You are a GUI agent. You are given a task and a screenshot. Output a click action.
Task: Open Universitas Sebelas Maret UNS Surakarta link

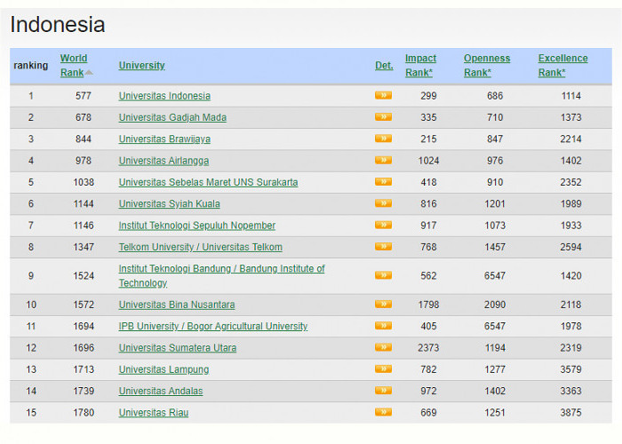pos(208,182)
